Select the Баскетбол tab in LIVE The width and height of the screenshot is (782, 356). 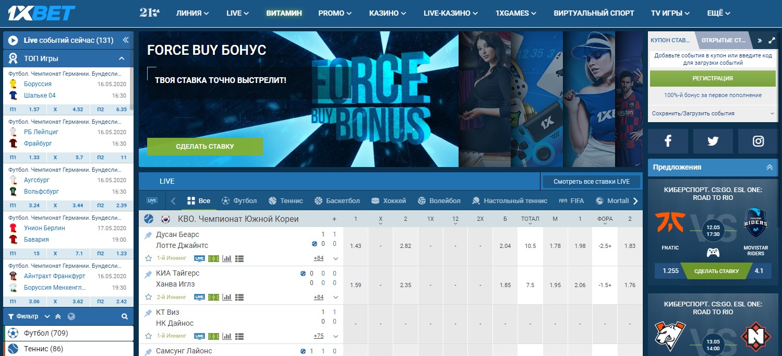pyautogui.click(x=337, y=200)
